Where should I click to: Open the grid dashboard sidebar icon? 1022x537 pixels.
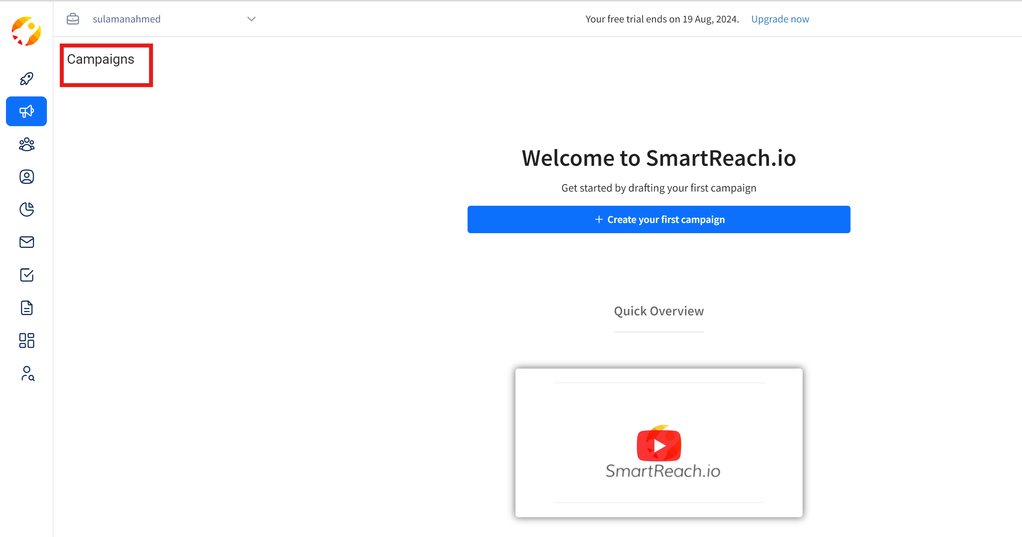pos(26,340)
